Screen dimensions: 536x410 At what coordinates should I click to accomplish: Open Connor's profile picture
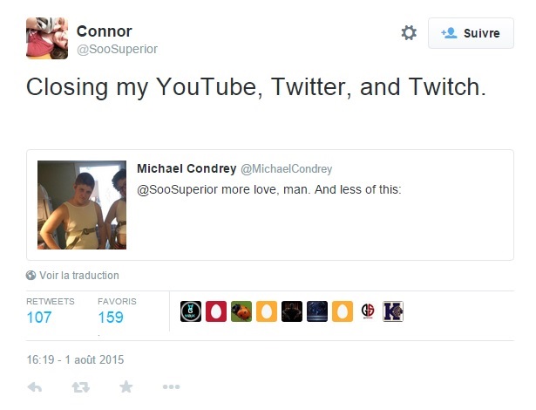point(48,38)
